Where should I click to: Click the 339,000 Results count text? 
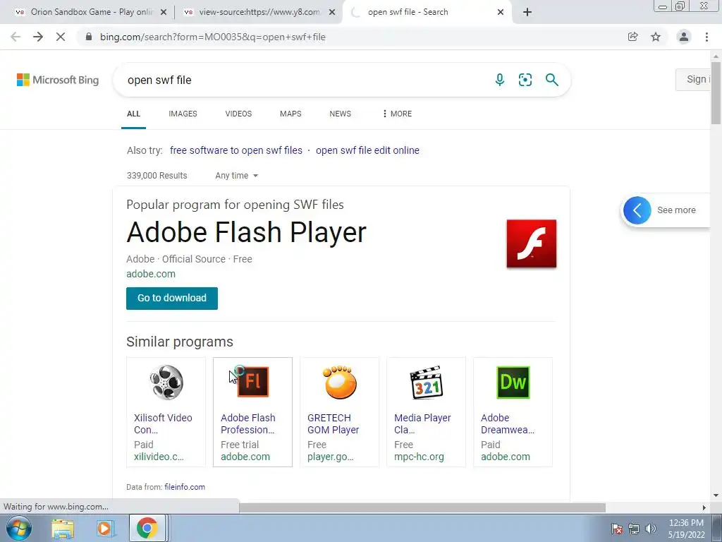tap(157, 176)
